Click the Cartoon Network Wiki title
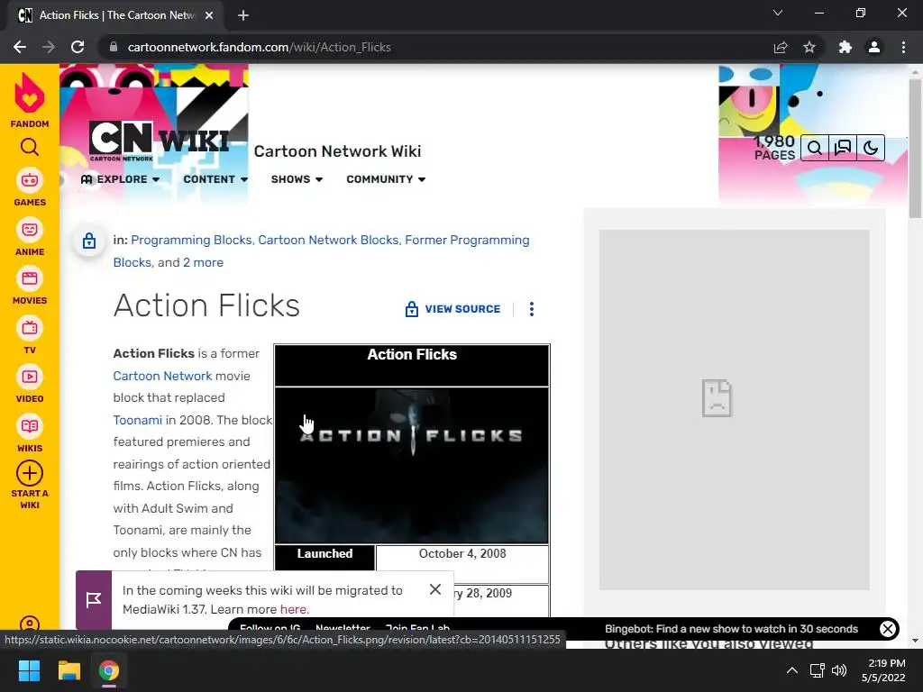Screen dimensions: 923x692 pyautogui.click(x=337, y=151)
